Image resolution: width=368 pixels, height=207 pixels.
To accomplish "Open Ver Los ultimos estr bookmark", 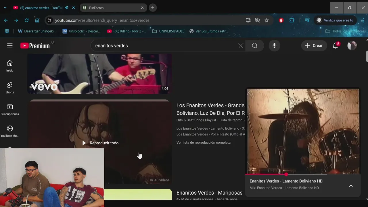I will pyautogui.click(x=209, y=31).
